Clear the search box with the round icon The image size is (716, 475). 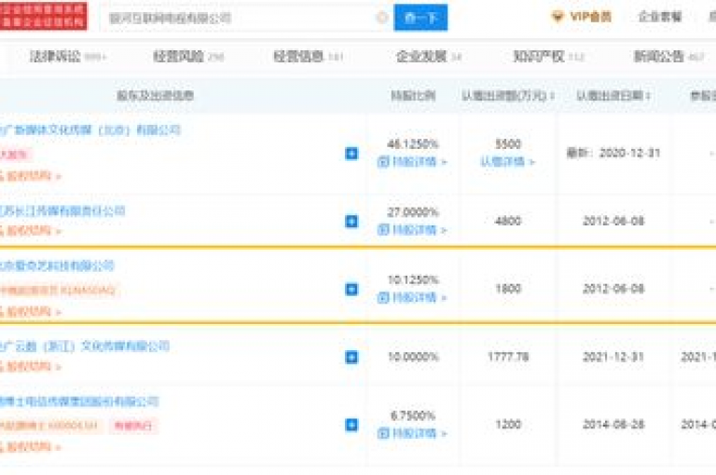(381, 18)
